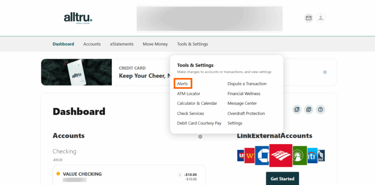Open Settings in Tools menu
Image resolution: width=375 pixels, height=185 pixels.
[x=235, y=123]
